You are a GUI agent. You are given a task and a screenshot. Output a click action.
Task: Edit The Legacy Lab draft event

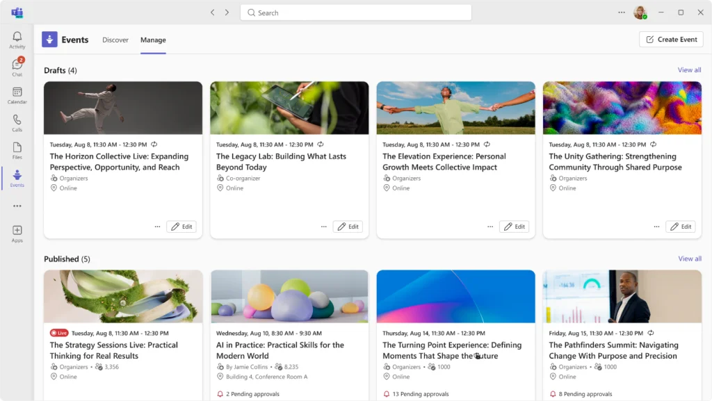pyautogui.click(x=348, y=227)
